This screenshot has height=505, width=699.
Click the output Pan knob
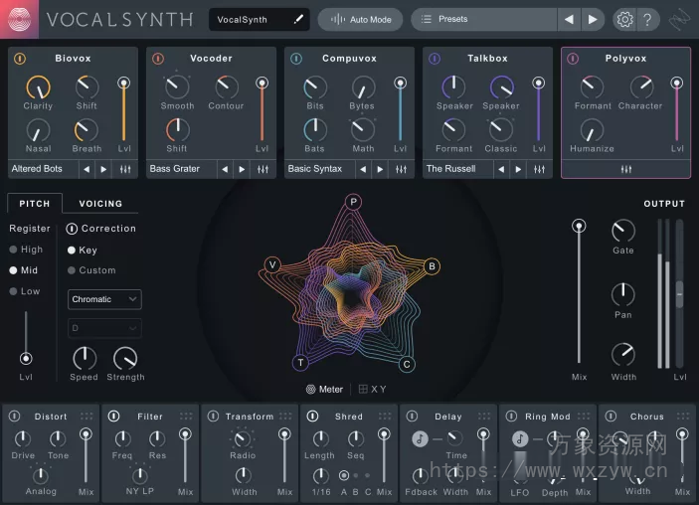[x=622, y=294]
